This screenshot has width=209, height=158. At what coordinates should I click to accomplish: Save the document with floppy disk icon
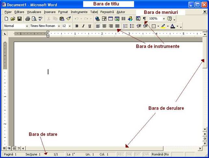[20, 19]
